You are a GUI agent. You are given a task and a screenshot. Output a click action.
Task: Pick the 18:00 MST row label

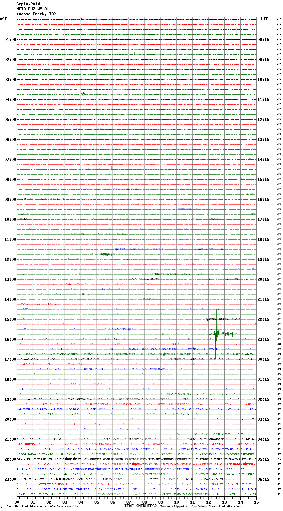pos(10,379)
